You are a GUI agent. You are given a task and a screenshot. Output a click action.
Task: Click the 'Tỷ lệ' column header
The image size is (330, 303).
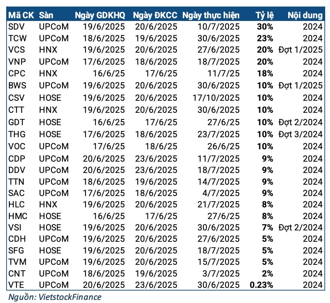pyautogui.click(x=264, y=15)
